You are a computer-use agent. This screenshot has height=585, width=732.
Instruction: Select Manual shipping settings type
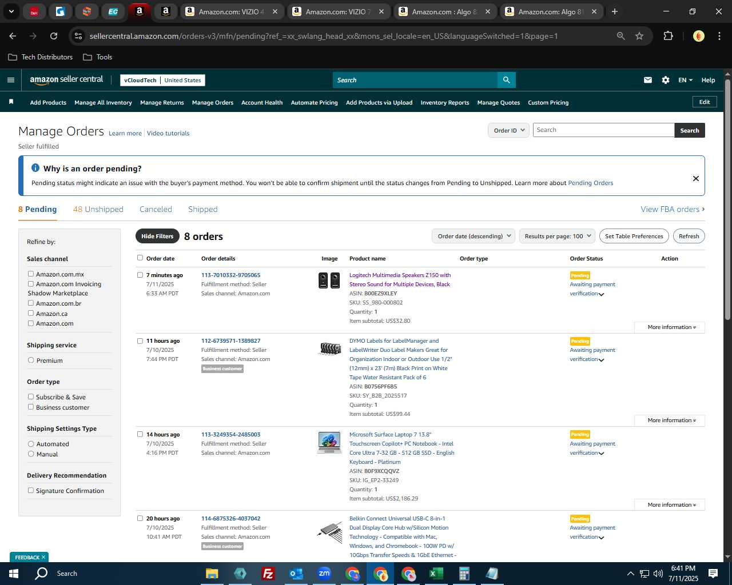pyautogui.click(x=31, y=454)
